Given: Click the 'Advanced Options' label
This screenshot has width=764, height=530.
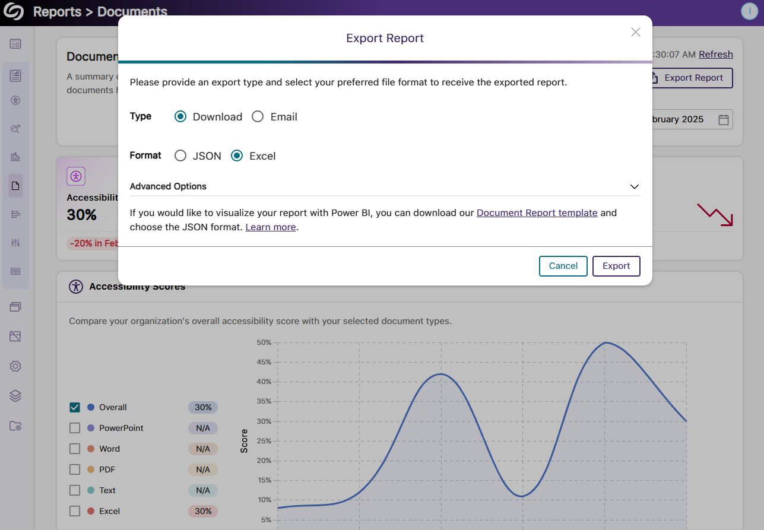Looking at the screenshot, I should [168, 186].
